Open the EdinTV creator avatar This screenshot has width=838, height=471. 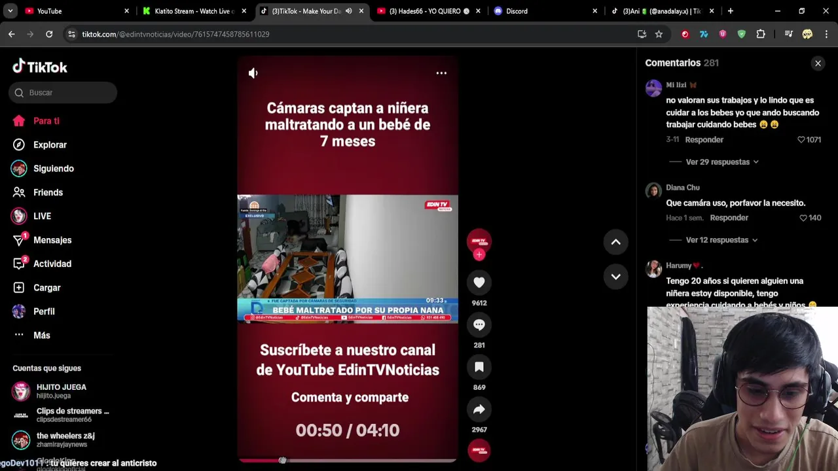(x=479, y=241)
